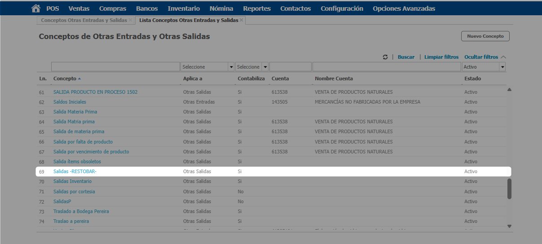The height and width of the screenshot is (244, 542).
Task: Open the Contabiliza filter dropdown
Action: tap(265, 67)
